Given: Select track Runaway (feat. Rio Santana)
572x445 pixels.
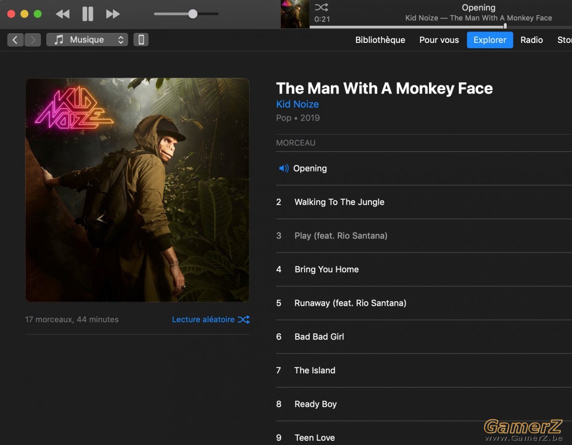Looking at the screenshot, I should 424,303.
